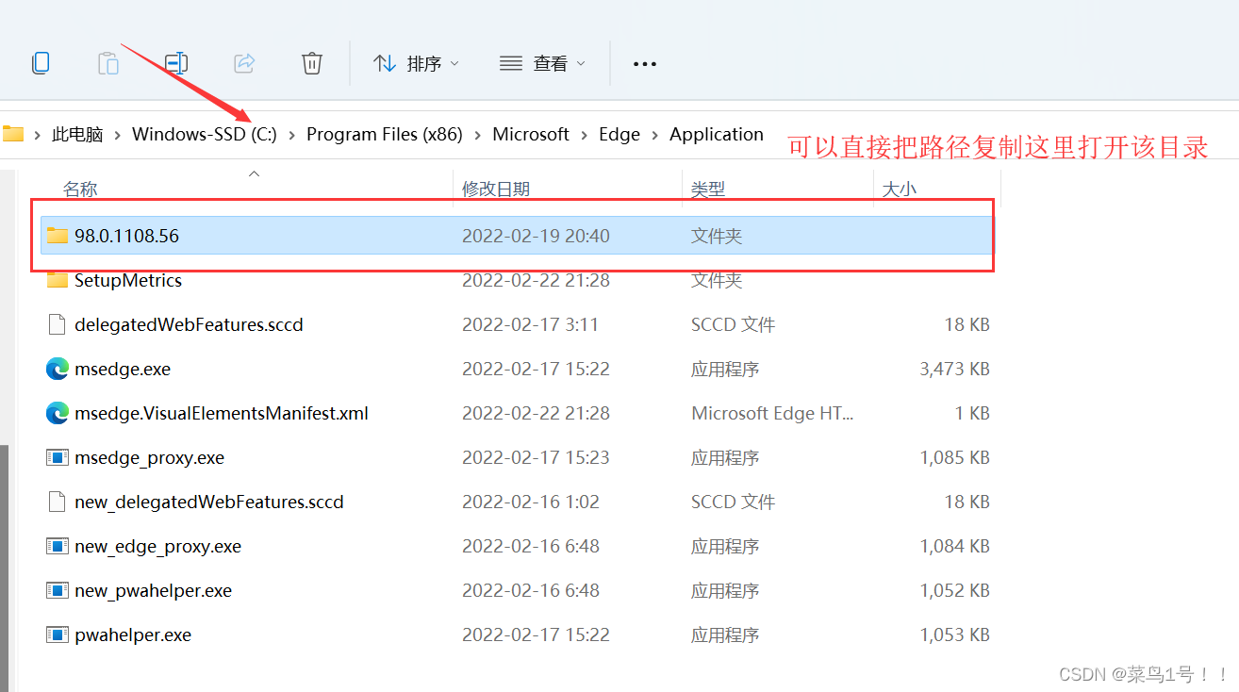1239x692 pixels.
Task: Click msedge.VisualElementsManifest.xml Edge icon
Action: [x=58, y=413]
